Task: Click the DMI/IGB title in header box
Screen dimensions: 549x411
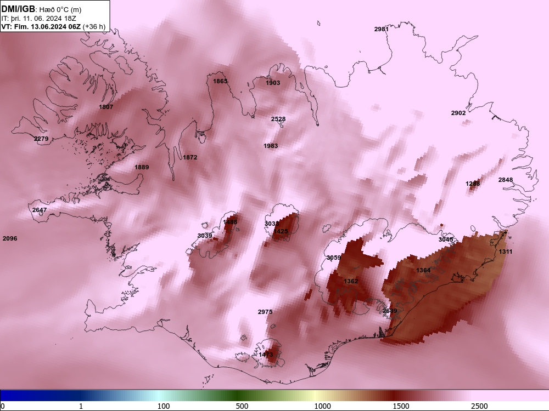Action: [x=18, y=9]
